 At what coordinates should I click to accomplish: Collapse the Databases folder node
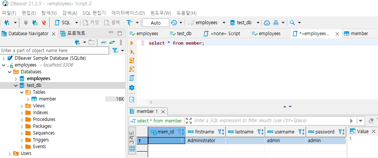click(x=9, y=72)
